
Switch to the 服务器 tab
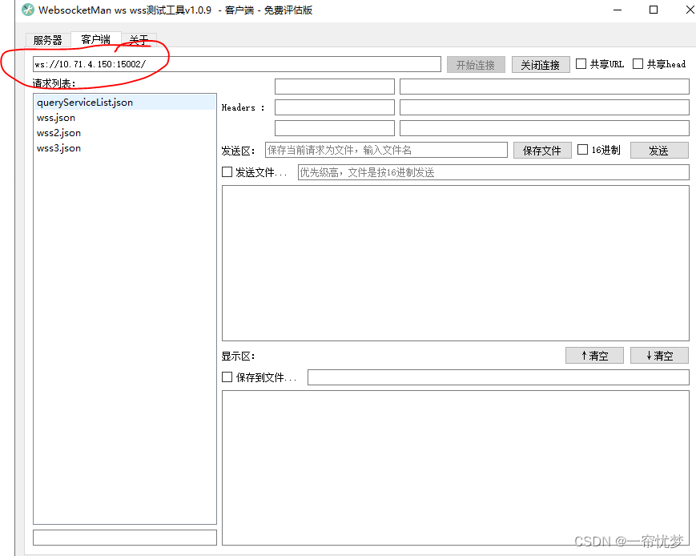click(48, 40)
